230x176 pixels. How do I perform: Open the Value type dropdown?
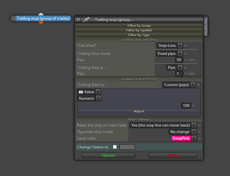pos(89,92)
